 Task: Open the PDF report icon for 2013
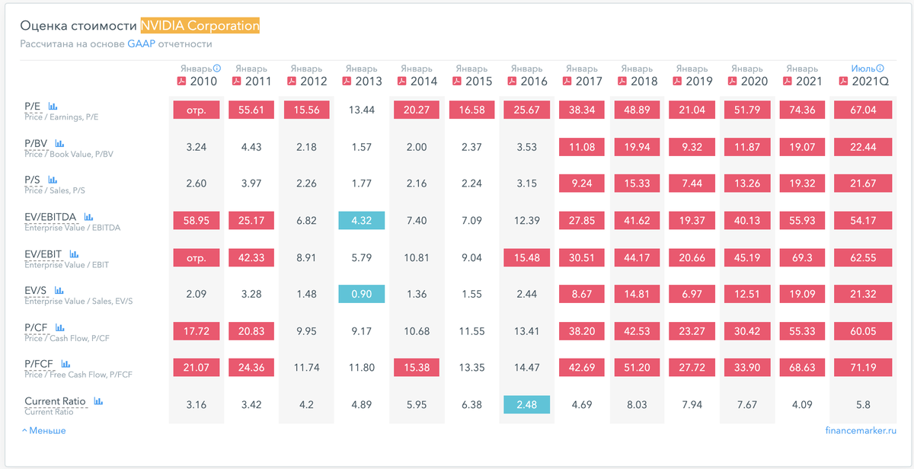pyautogui.click(x=347, y=81)
